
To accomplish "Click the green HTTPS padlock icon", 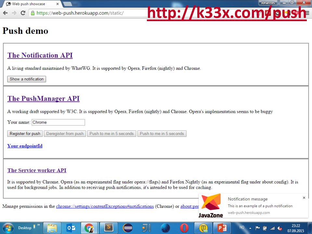I will coord(32,13).
